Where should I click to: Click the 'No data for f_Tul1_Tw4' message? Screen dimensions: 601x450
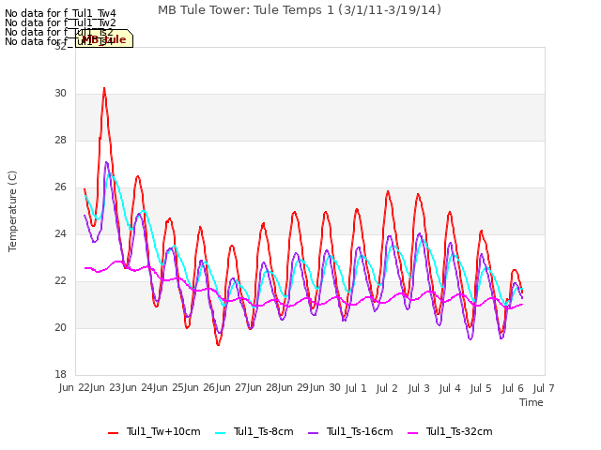tap(60, 13)
